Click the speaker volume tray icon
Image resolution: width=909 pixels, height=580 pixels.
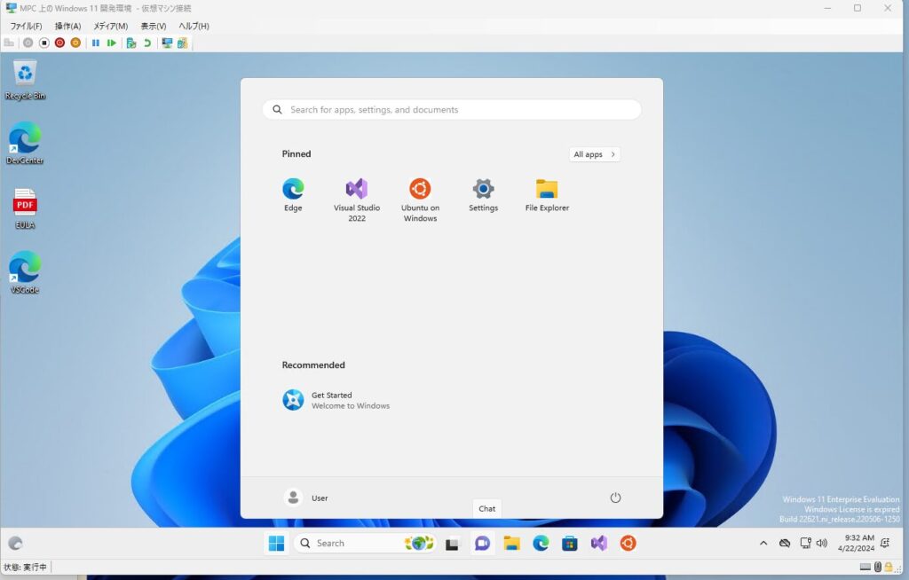tap(821, 544)
